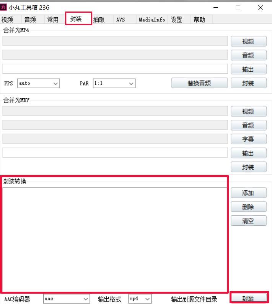Expand the AAC编码器 dropdown
The width and height of the screenshot is (272, 304).
pos(67,299)
